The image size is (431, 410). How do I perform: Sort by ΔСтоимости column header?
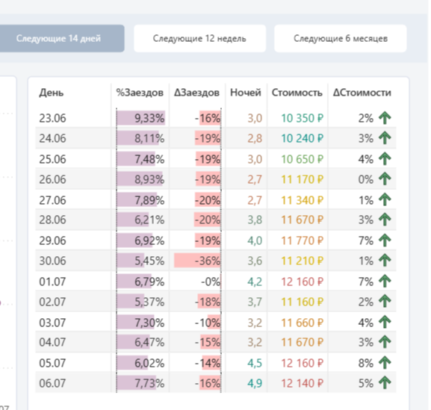point(362,93)
